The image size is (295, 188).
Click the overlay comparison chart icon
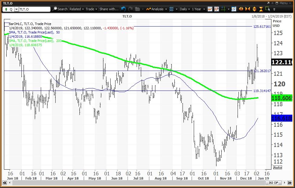click(x=216, y=9)
